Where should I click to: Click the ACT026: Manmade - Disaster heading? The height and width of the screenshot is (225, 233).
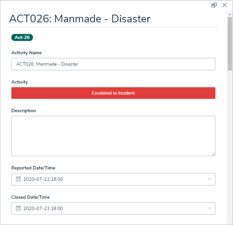coord(80,19)
